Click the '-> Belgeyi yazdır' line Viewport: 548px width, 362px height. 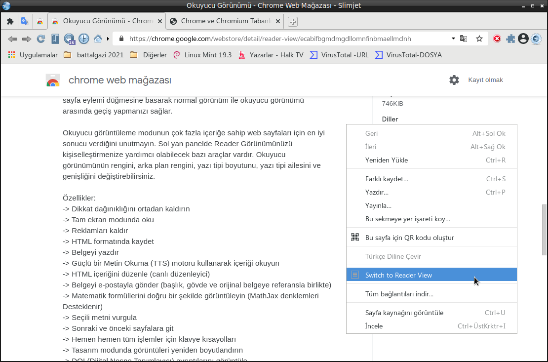[91, 252]
